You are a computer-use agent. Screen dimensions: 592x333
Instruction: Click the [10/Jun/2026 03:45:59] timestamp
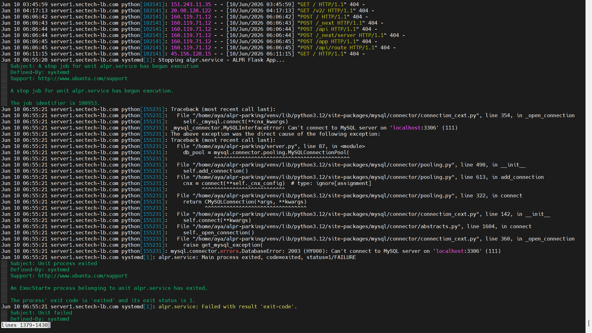pos(260,4)
